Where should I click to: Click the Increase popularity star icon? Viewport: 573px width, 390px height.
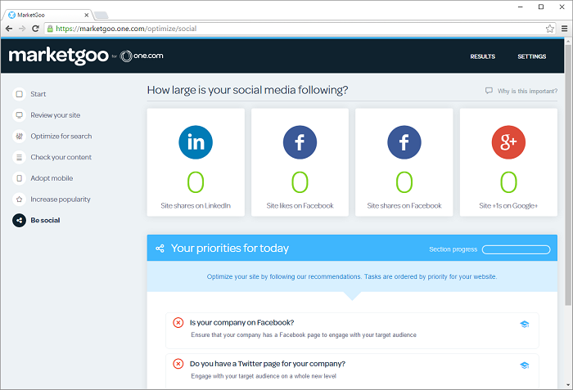click(x=20, y=199)
